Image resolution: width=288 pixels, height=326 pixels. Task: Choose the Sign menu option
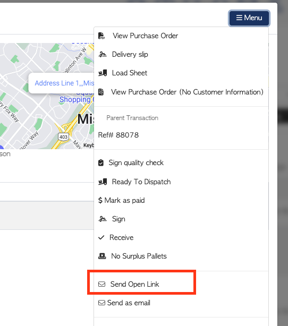[x=112, y=219]
